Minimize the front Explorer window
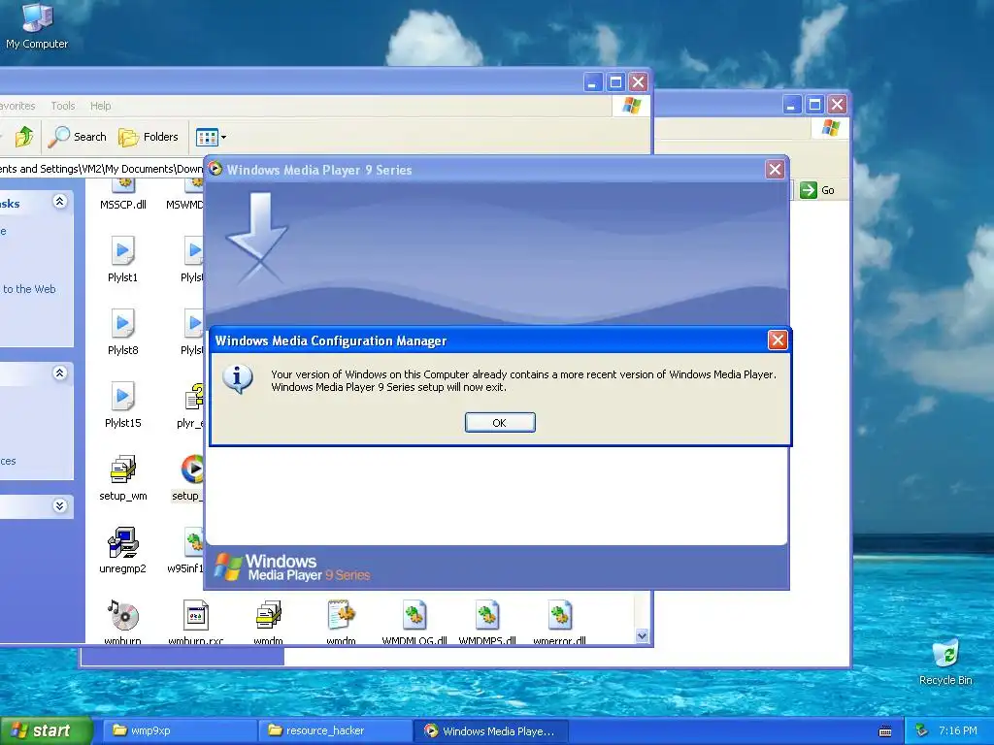This screenshot has width=994, height=745. click(592, 82)
